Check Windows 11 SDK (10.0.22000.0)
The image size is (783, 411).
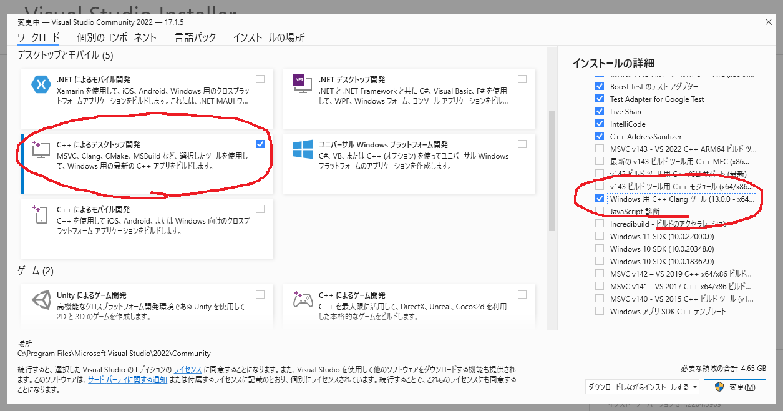pos(600,236)
